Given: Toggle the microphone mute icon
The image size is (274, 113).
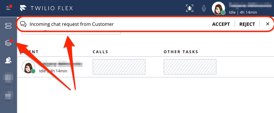Looking at the screenshot, I should pyautogui.click(x=204, y=8).
